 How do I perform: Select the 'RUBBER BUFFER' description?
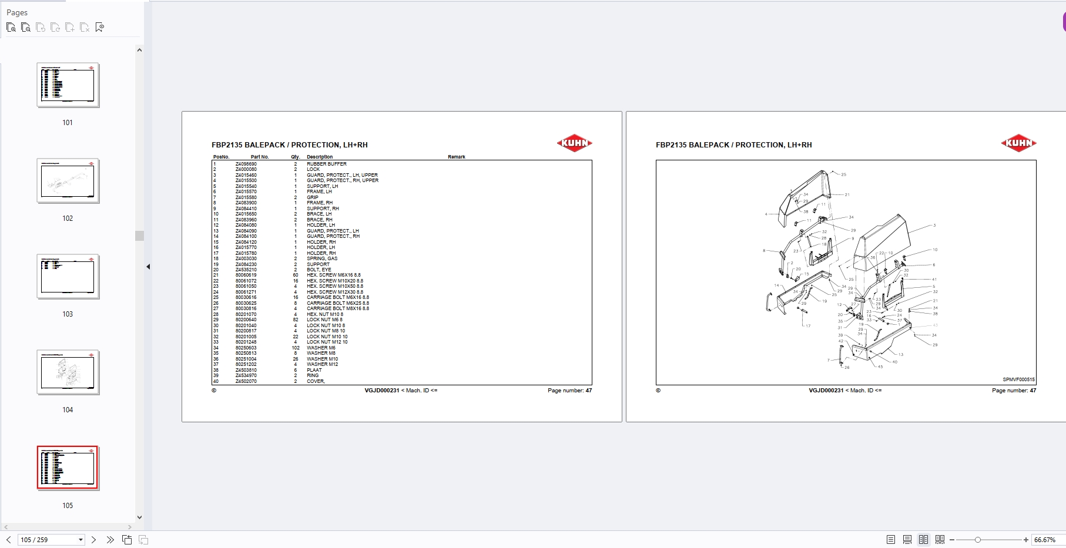(327, 164)
